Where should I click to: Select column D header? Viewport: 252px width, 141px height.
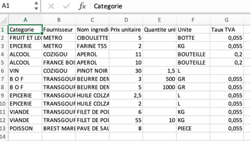[126, 20]
